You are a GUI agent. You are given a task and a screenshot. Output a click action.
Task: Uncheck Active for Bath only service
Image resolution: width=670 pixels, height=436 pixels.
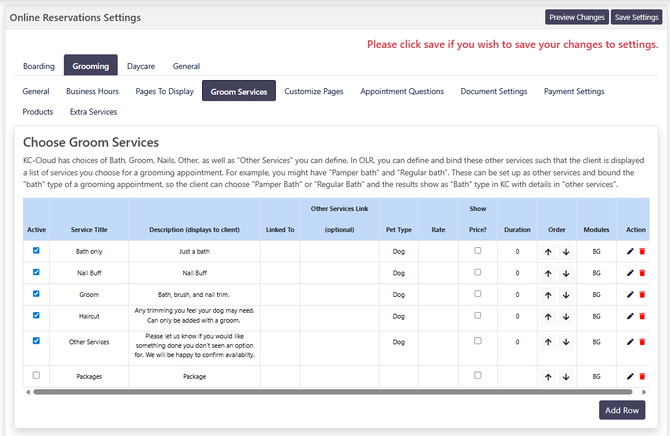click(x=36, y=250)
